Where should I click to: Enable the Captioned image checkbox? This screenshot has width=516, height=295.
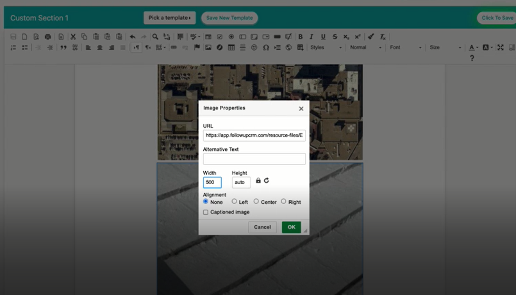pyautogui.click(x=206, y=212)
